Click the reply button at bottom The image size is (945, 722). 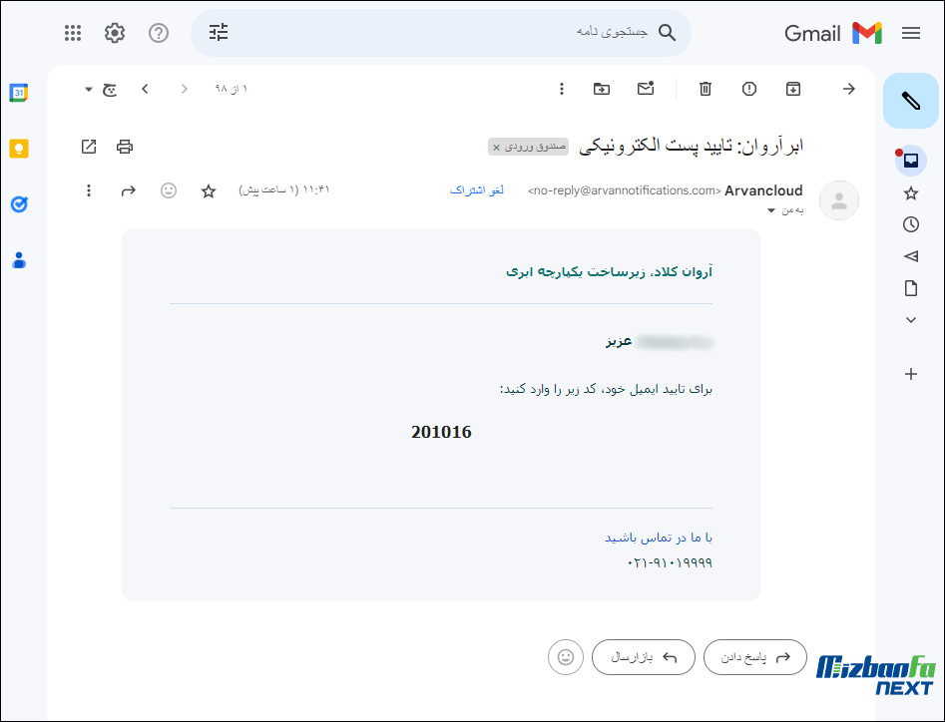pyautogui.click(x=755, y=657)
